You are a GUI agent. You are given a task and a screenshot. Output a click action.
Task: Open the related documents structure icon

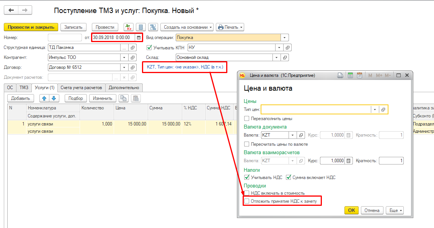click(153, 27)
